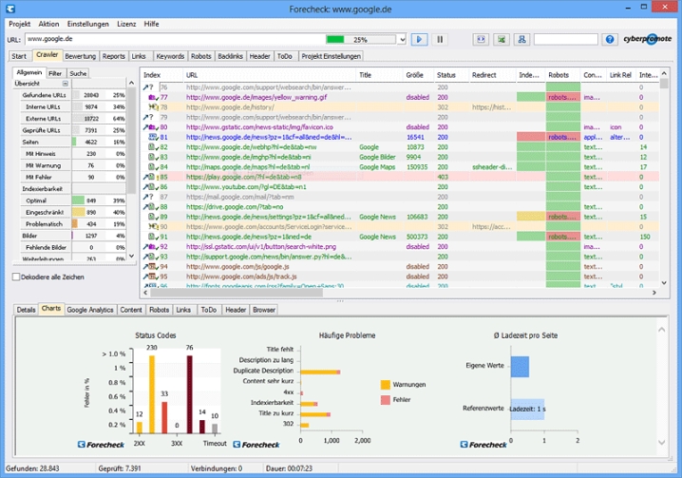Enable the 'Dekodiere alle Zeichen' checkbox
Image resolution: width=682 pixels, height=478 pixels.
pyautogui.click(x=16, y=277)
